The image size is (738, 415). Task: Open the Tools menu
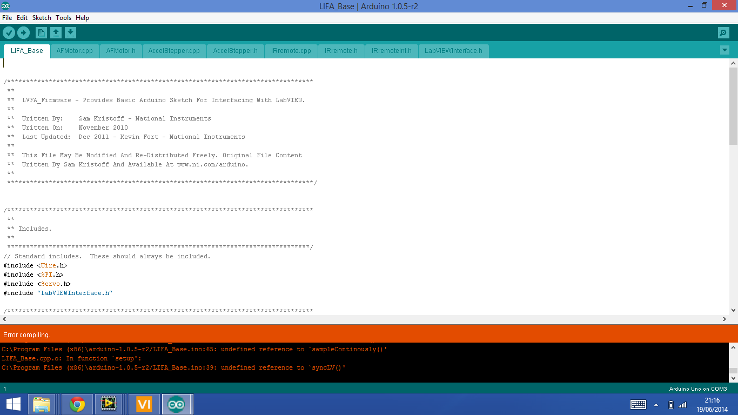63,18
